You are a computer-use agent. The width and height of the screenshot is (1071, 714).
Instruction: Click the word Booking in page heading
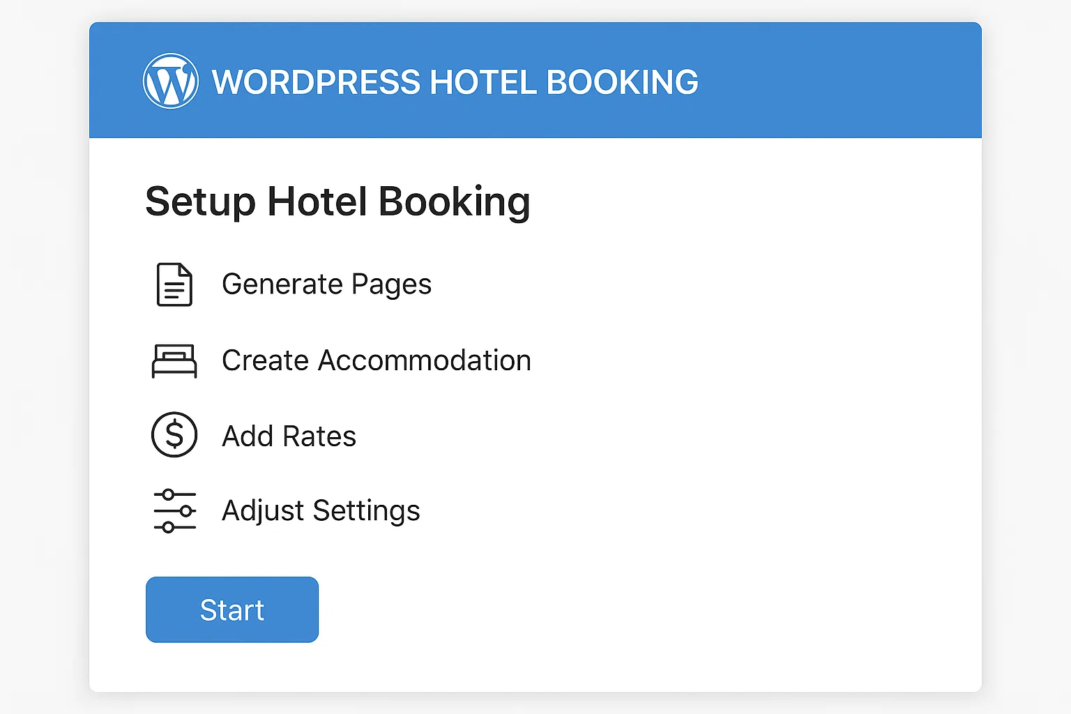click(x=454, y=202)
